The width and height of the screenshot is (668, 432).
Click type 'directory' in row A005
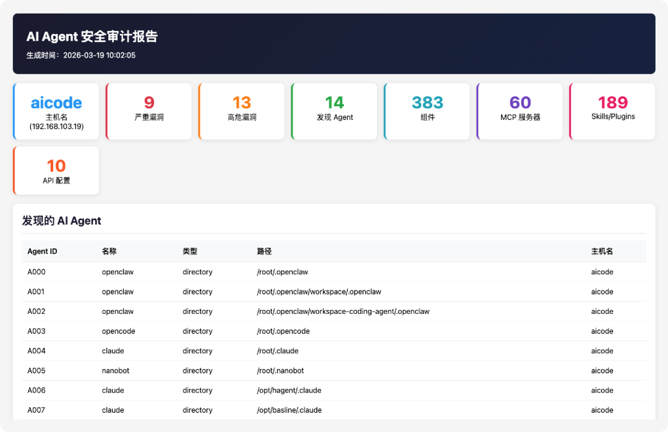(198, 371)
